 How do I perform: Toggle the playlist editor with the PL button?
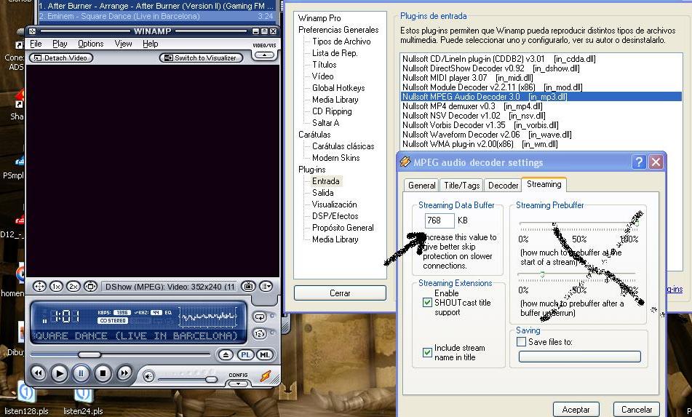[245, 355]
